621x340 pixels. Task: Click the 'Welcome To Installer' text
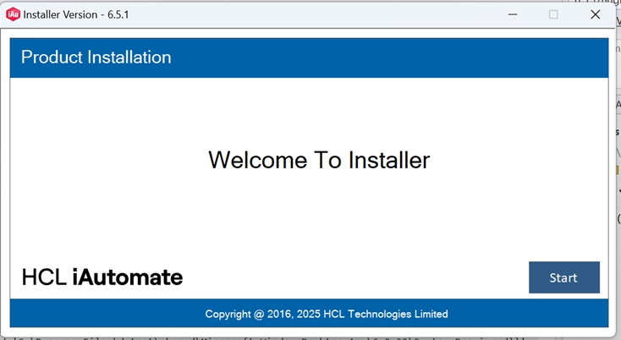(x=319, y=161)
